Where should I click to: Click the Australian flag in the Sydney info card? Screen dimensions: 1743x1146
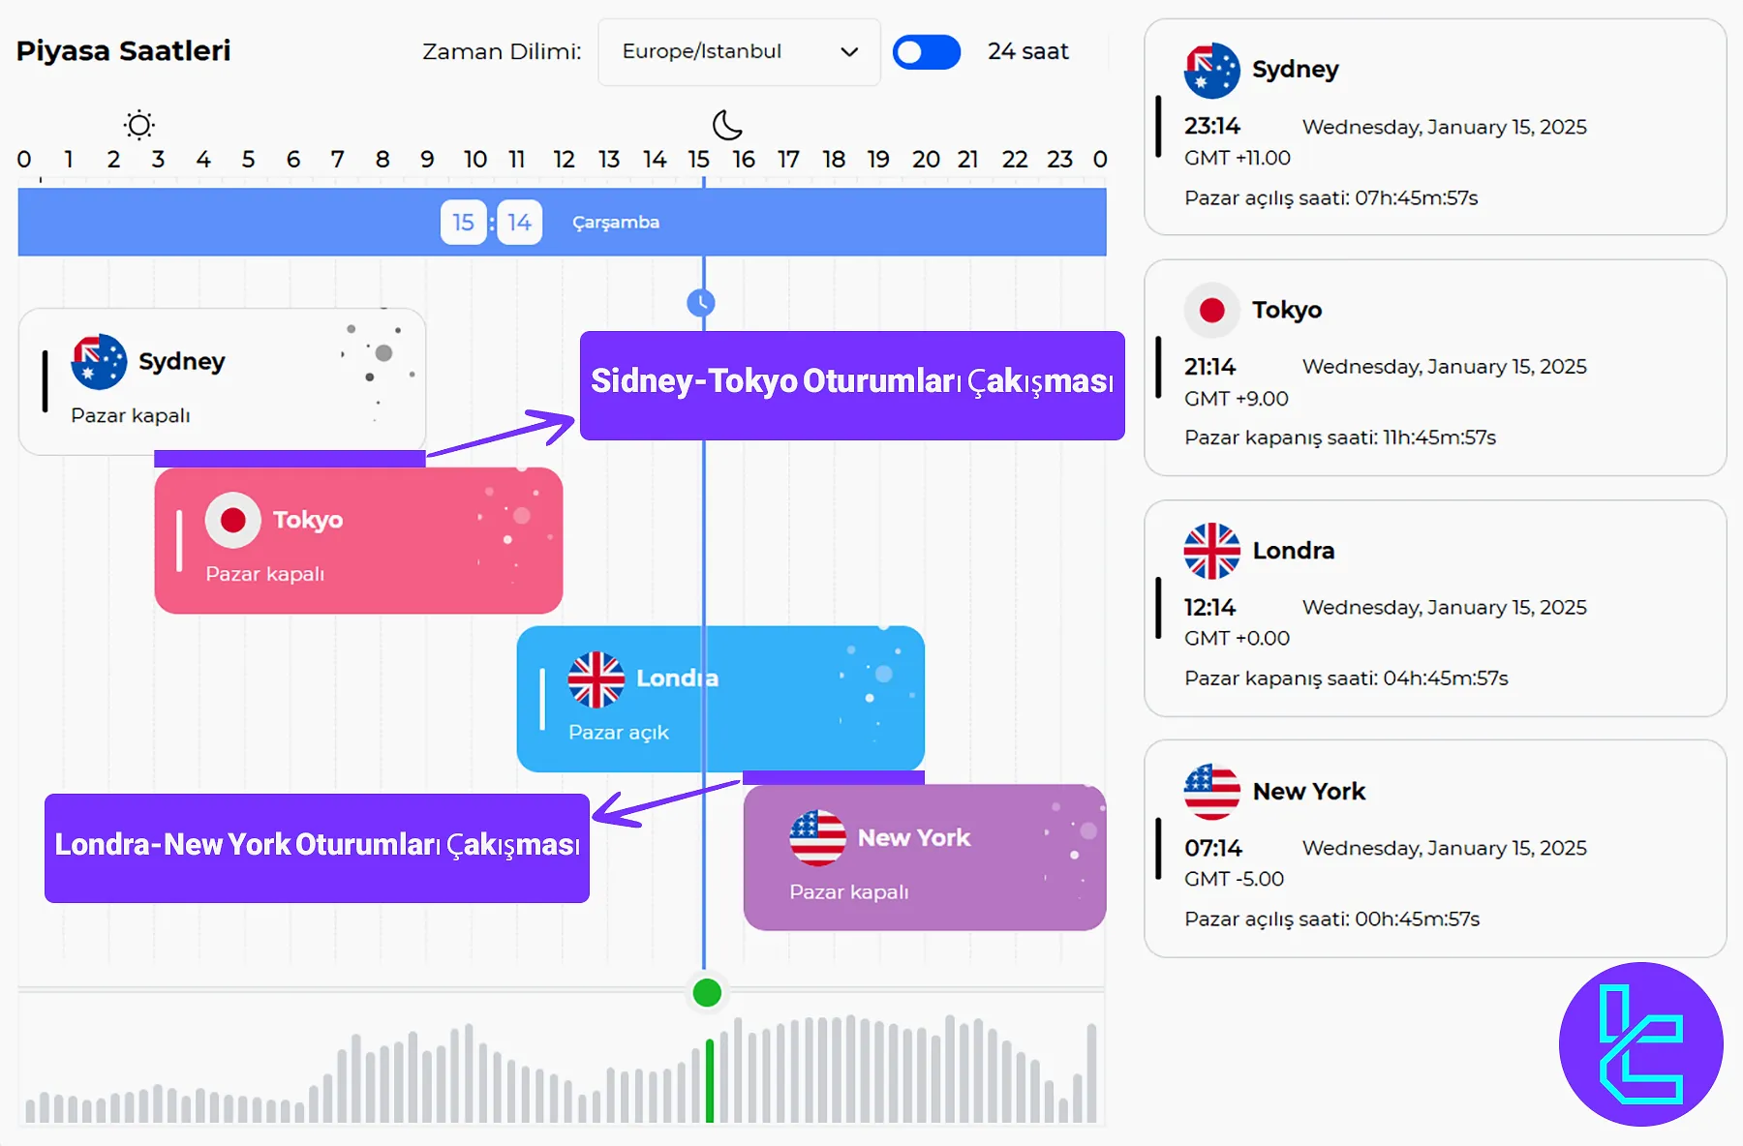coord(1211,71)
